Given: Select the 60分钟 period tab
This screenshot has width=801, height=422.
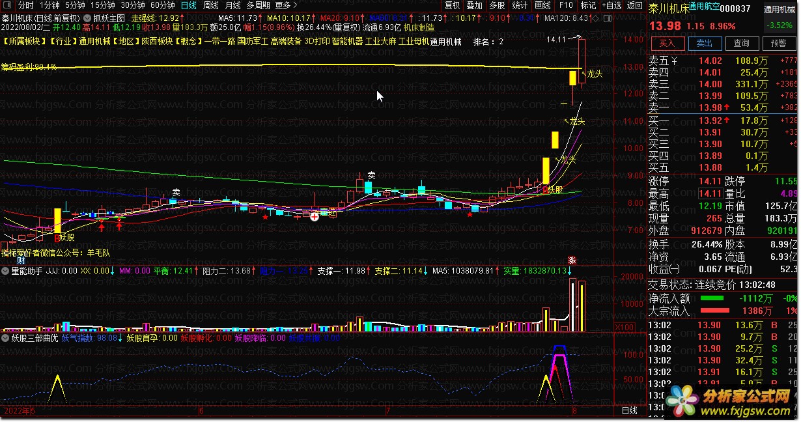Looking at the screenshot, I should [163, 5].
